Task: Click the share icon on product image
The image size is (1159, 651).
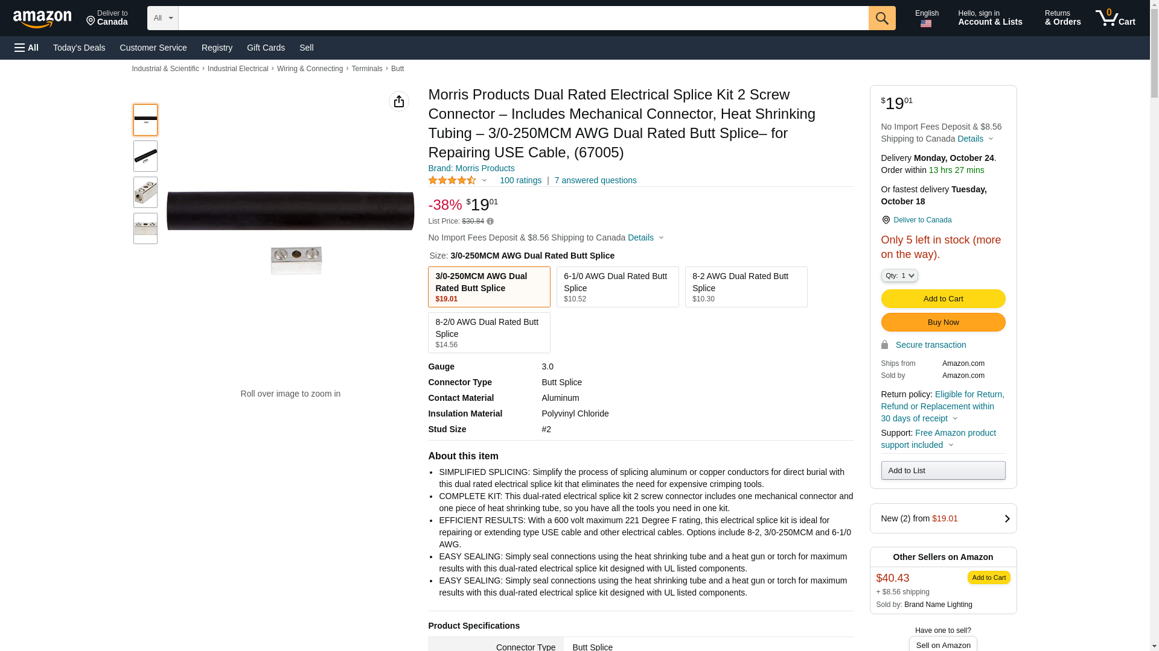Action: click(x=398, y=101)
